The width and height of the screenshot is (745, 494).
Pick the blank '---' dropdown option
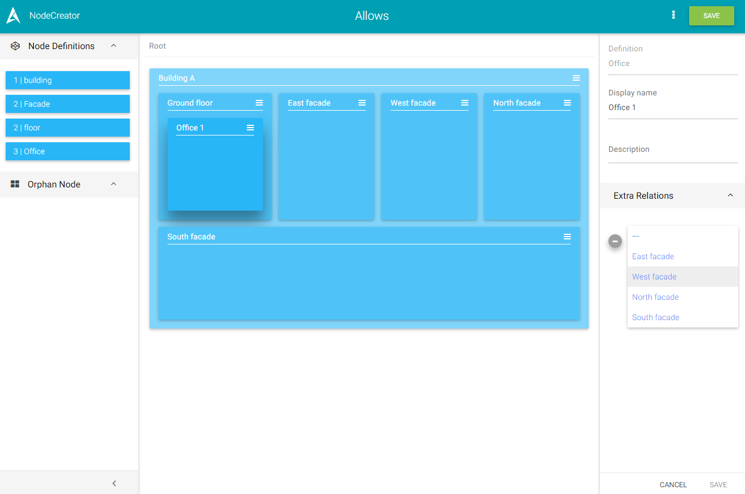point(636,236)
